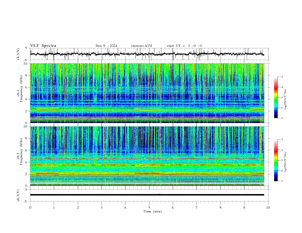This screenshot has height=233, width=302.
Task: Click inside the ch.2 spectrogram panel
Action: [147, 156]
